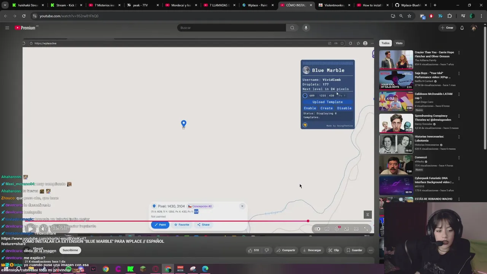
Task: Click the Suscribirme button
Action: 70,250
